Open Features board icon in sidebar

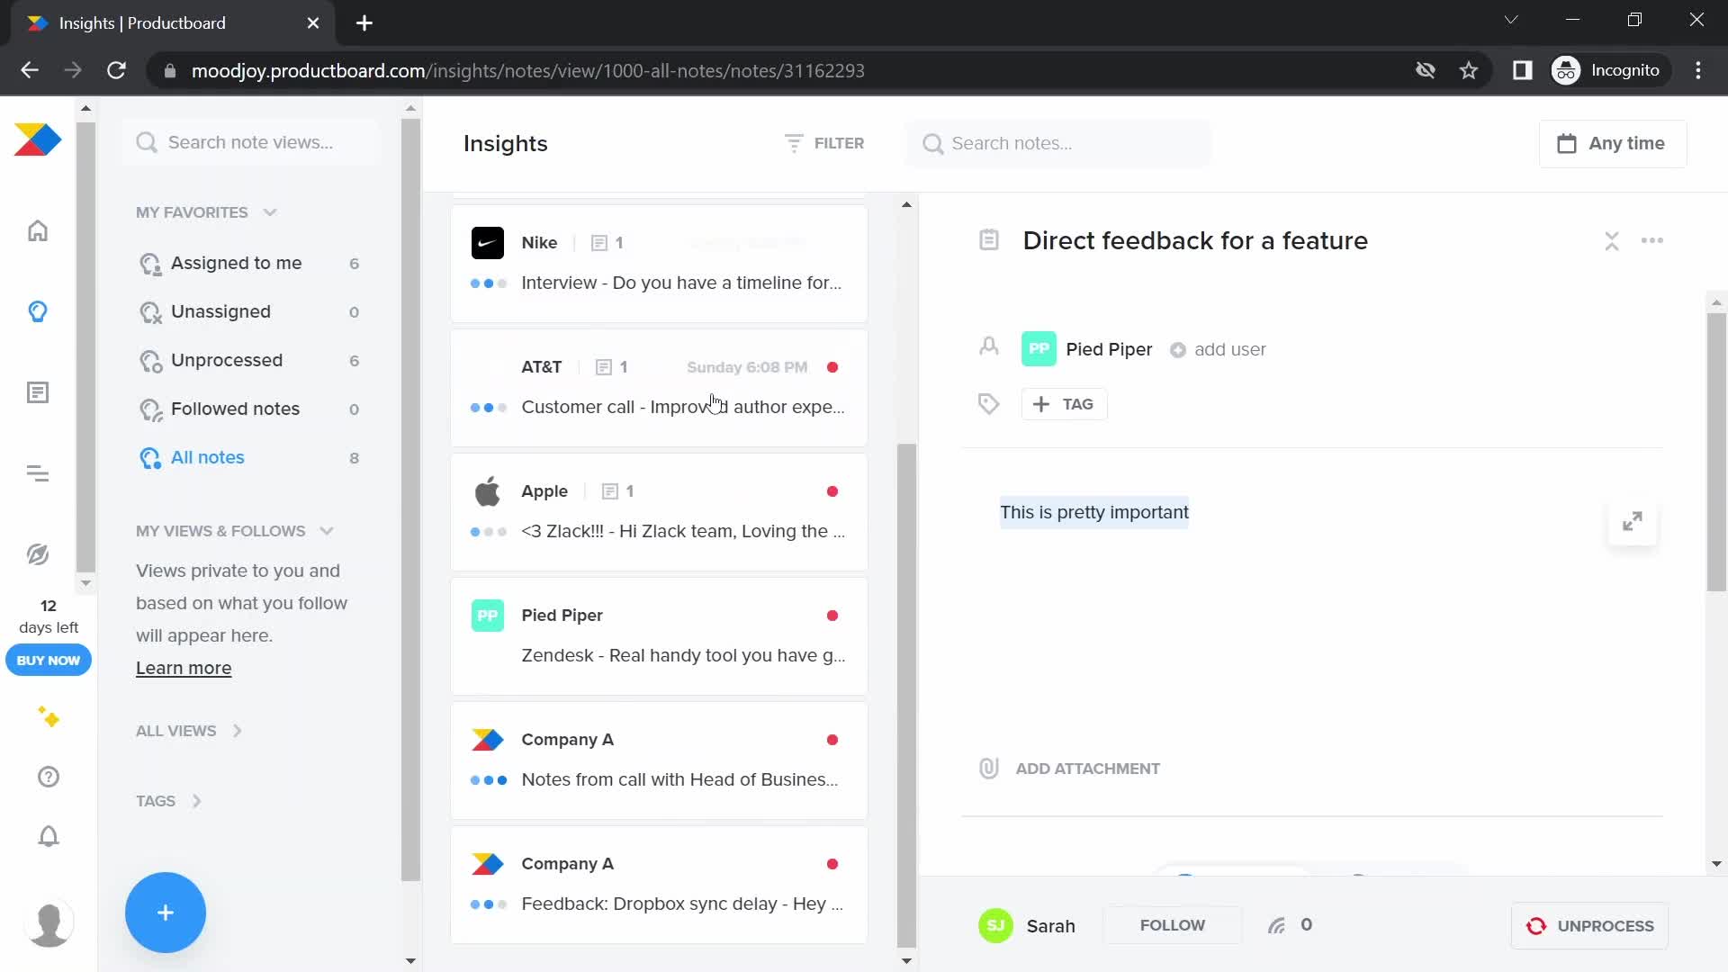click(x=38, y=392)
